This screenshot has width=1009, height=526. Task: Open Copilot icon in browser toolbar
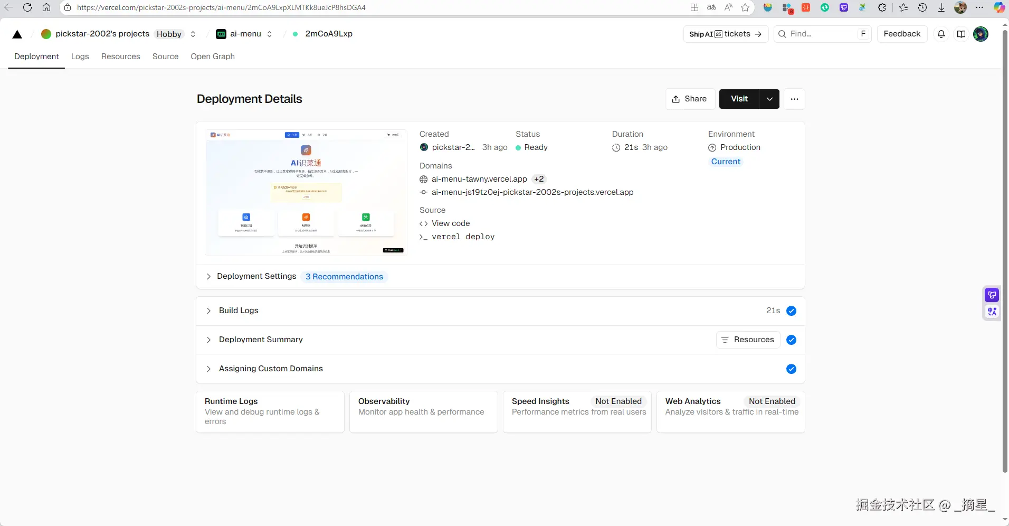click(x=999, y=7)
